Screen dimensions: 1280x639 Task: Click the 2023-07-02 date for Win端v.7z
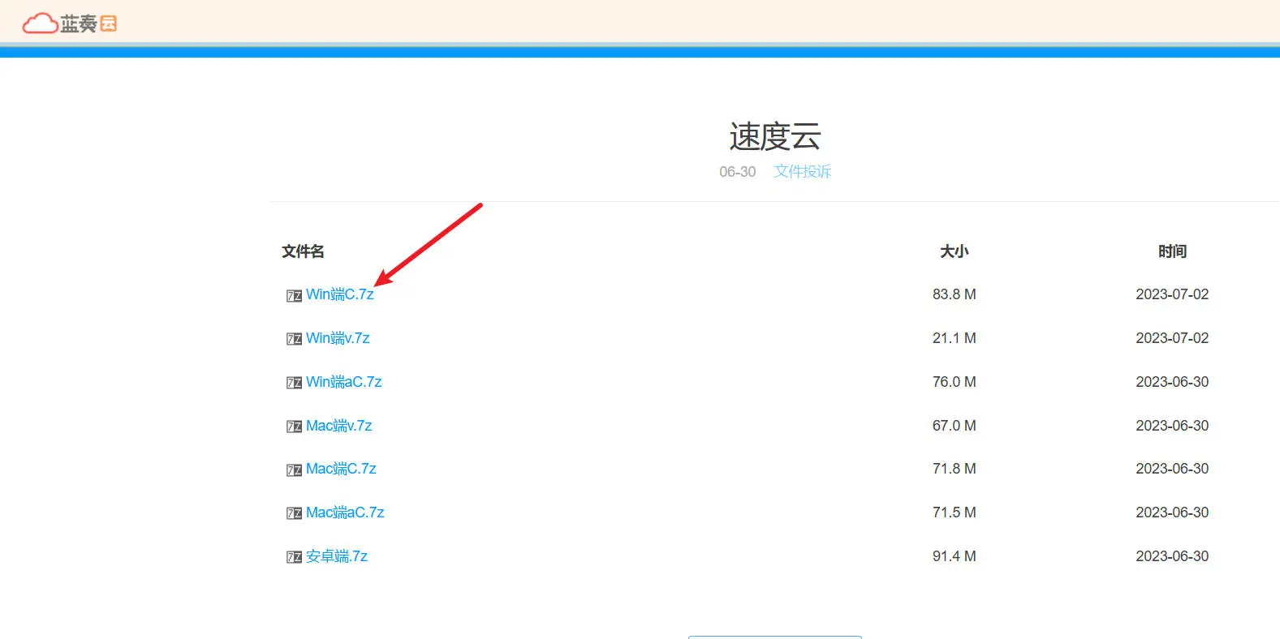click(1172, 338)
